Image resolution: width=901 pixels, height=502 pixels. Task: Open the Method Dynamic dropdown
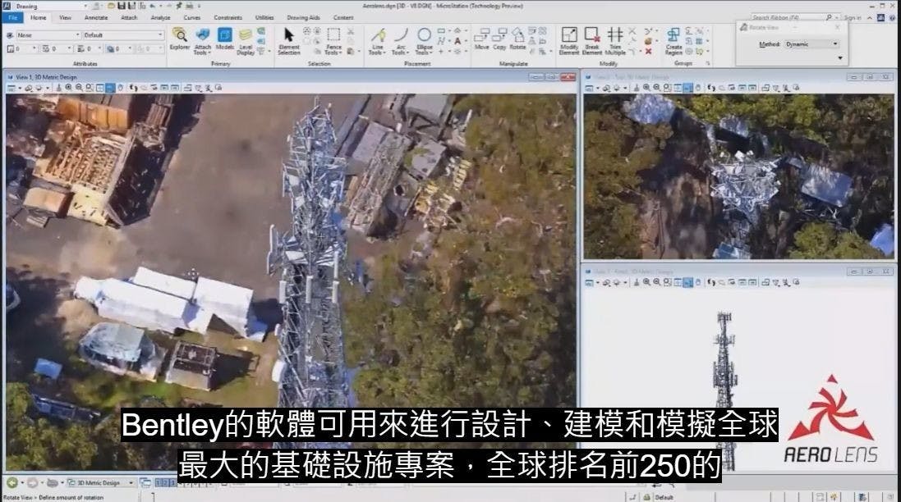(811, 44)
